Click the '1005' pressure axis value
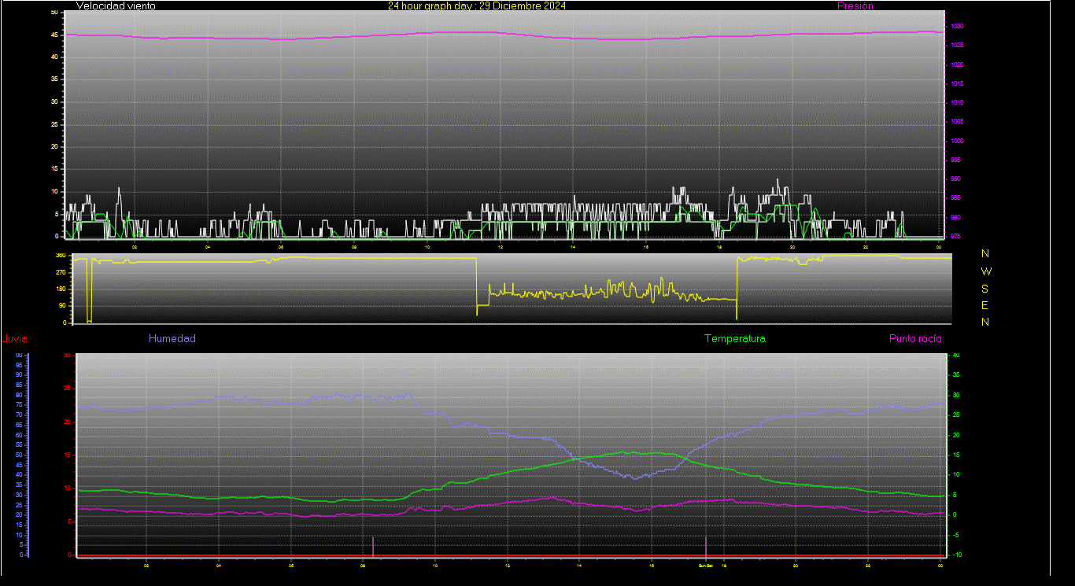The image size is (1075, 586). 957,122
